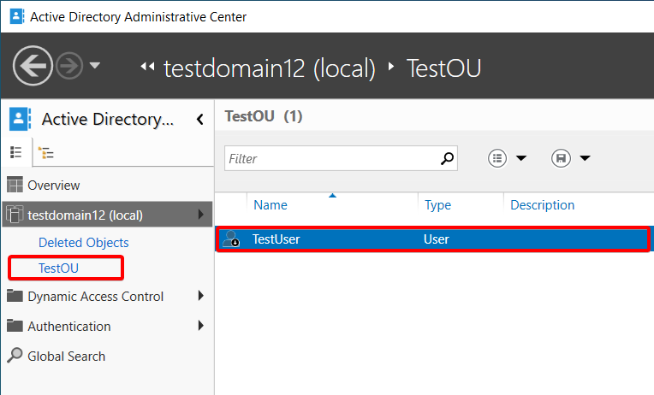Screen dimensions: 654x395
Task: Click the TestUser user icon
Action: [230, 239]
